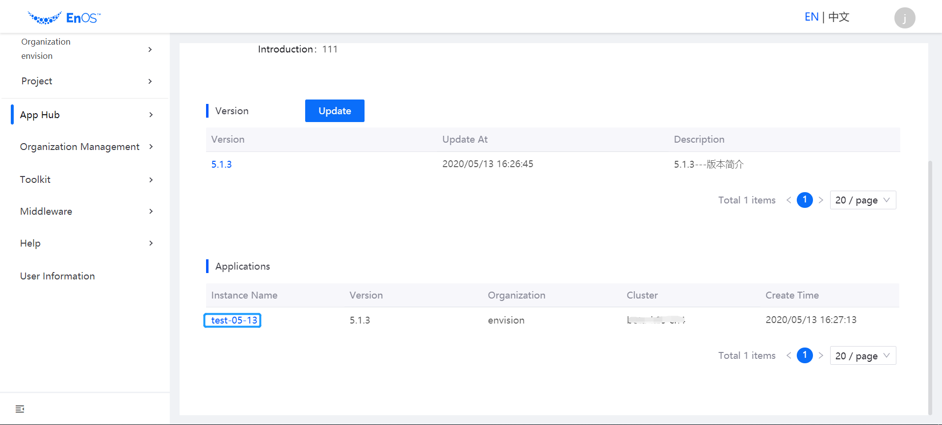The width and height of the screenshot is (942, 425).
Task: Open version 5.1.3 link
Action: (221, 164)
